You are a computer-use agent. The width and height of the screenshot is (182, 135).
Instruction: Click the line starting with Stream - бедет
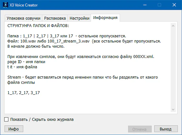pyautogui.click(x=83, y=77)
